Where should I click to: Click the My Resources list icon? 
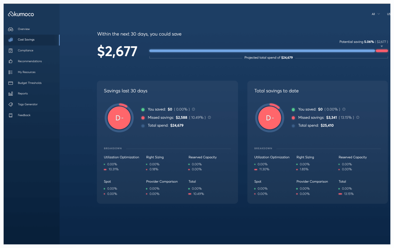click(x=11, y=72)
